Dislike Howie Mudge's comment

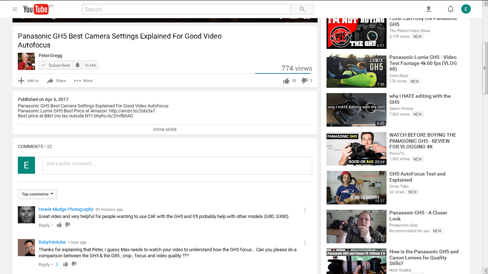(68, 225)
